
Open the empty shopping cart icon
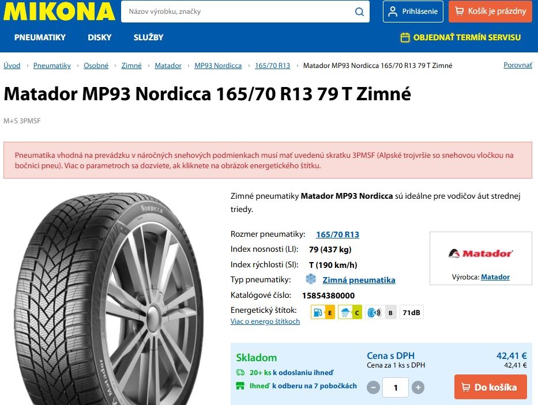pos(459,11)
